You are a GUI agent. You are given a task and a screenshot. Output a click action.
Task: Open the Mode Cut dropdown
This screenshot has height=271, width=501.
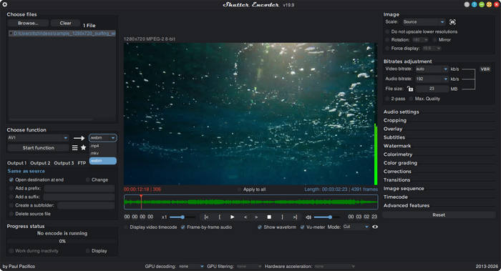[x=356, y=227]
